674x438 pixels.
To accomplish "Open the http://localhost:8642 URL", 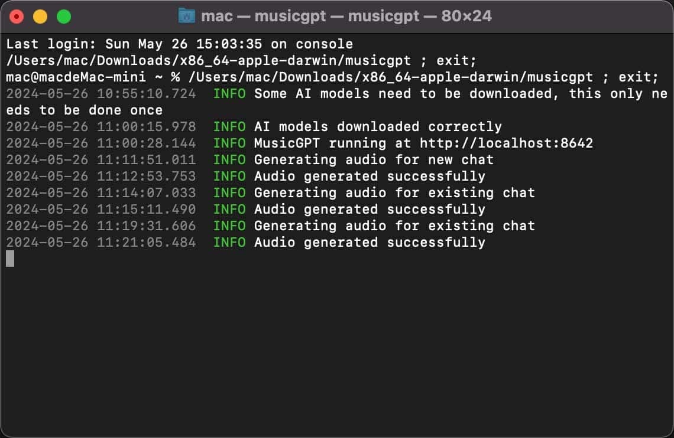I will (506, 143).
